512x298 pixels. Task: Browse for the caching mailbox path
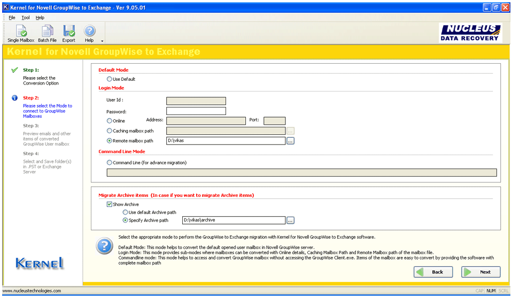pos(290,131)
